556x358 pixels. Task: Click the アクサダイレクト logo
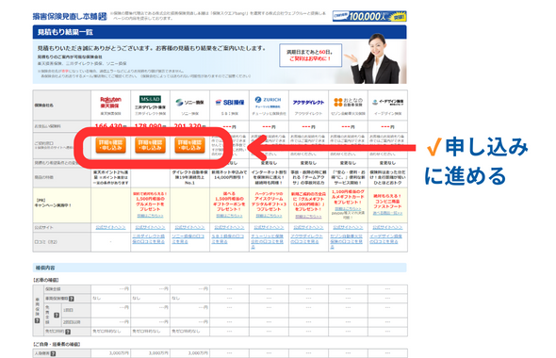(308, 103)
